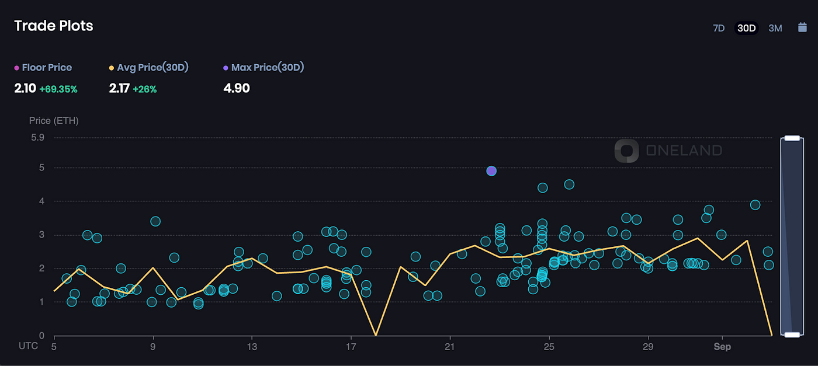Screen dimensions: 818x366
Task: Click the Trade Plots heading
Action: (54, 26)
